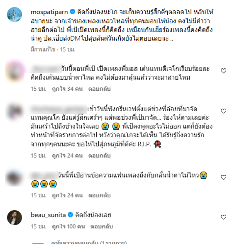
Task: Open beau_sunita's profile picture
Action: [14, 217]
